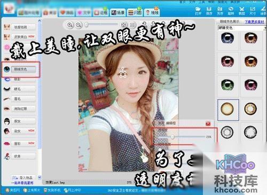Rotate image using 旋转 toolbar icon
Viewport: 267px width, 195px height.
(231, 11)
